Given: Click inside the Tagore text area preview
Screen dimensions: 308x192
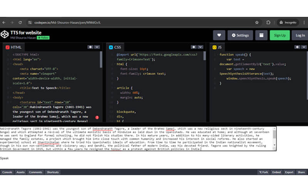Looking at the screenshot, I should (x=136, y=139).
